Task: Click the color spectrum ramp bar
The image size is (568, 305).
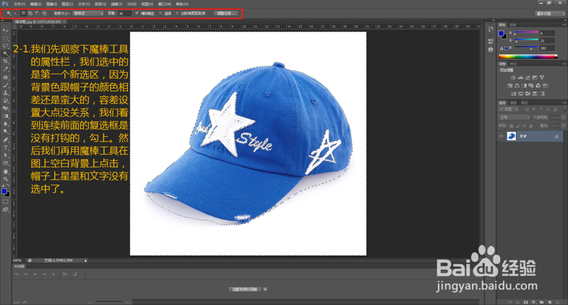Action: point(528,56)
